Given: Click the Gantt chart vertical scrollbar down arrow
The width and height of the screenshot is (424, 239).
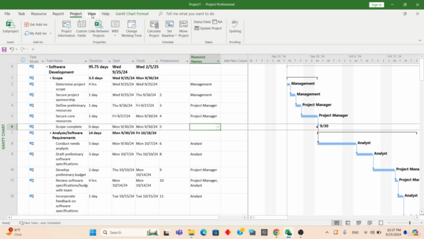Looking at the screenshot, I should 421,211.
